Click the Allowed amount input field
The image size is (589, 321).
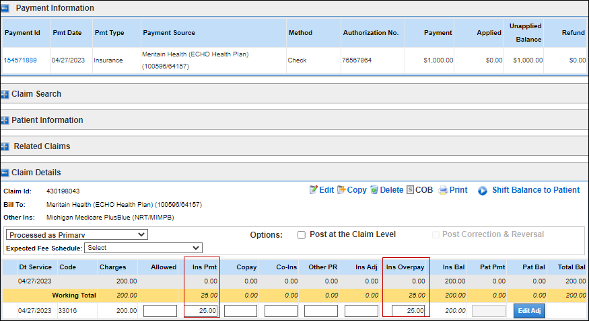coord(160,311)
